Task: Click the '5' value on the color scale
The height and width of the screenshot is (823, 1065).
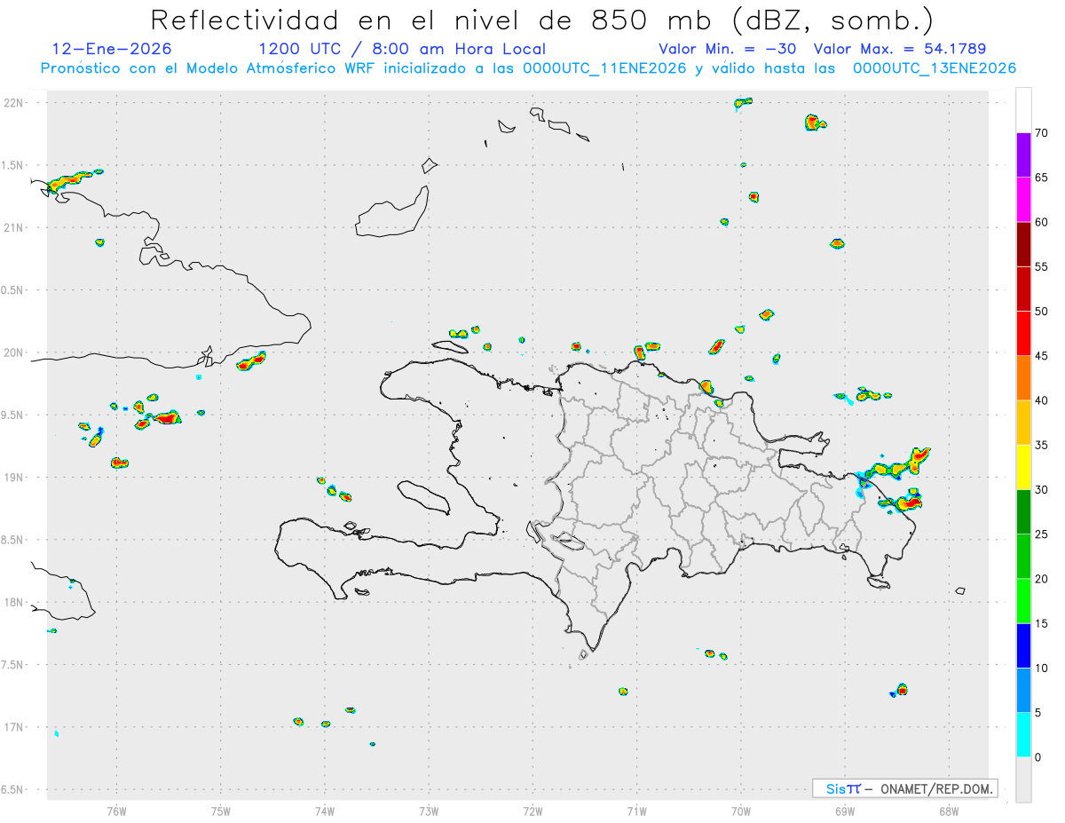Action: (1038, 713)
